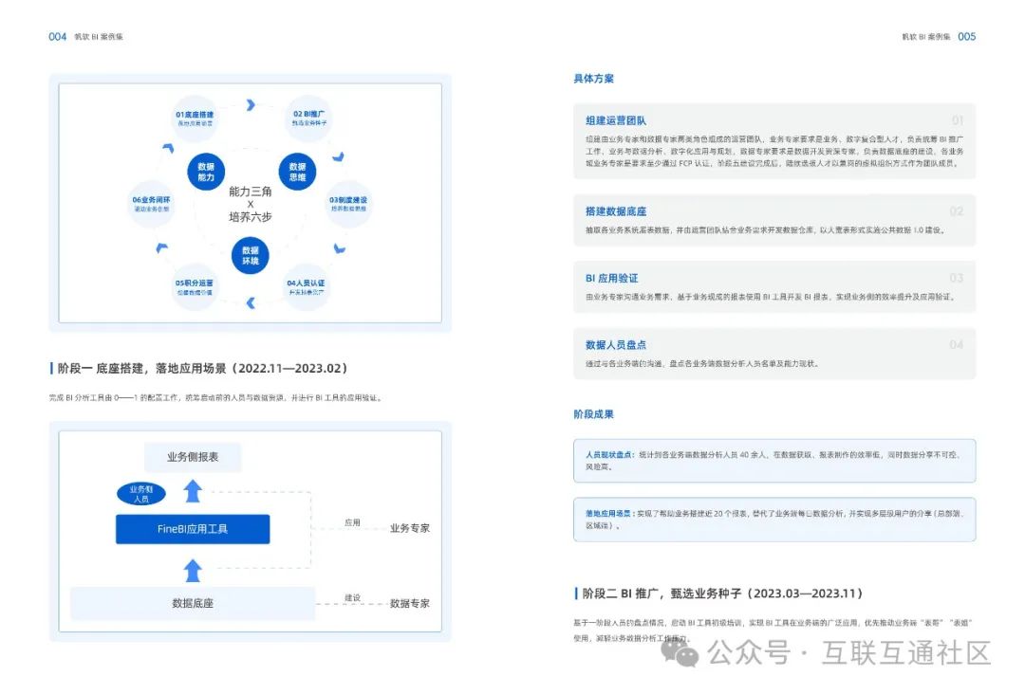The image size is (1025, 694).
Task: Click the 业务侧报表 box
Action: 193,457
